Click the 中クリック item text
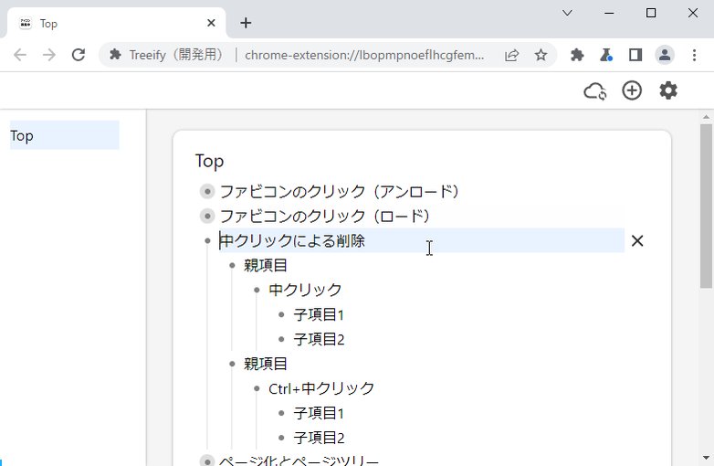This screenshot has width=714, height=466. 305,290
